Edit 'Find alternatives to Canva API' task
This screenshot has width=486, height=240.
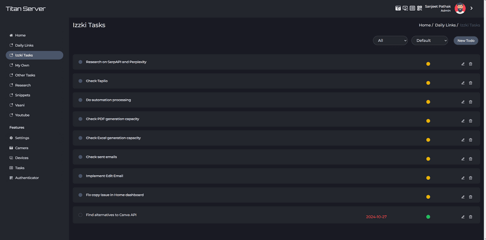[x=463, y=217]
